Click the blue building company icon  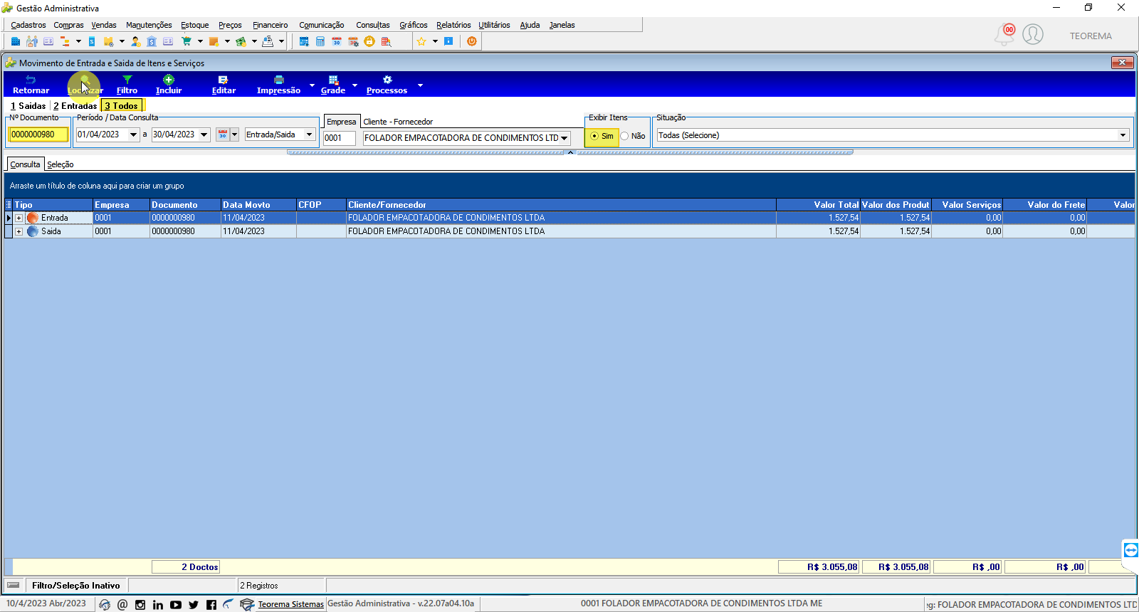16,41
